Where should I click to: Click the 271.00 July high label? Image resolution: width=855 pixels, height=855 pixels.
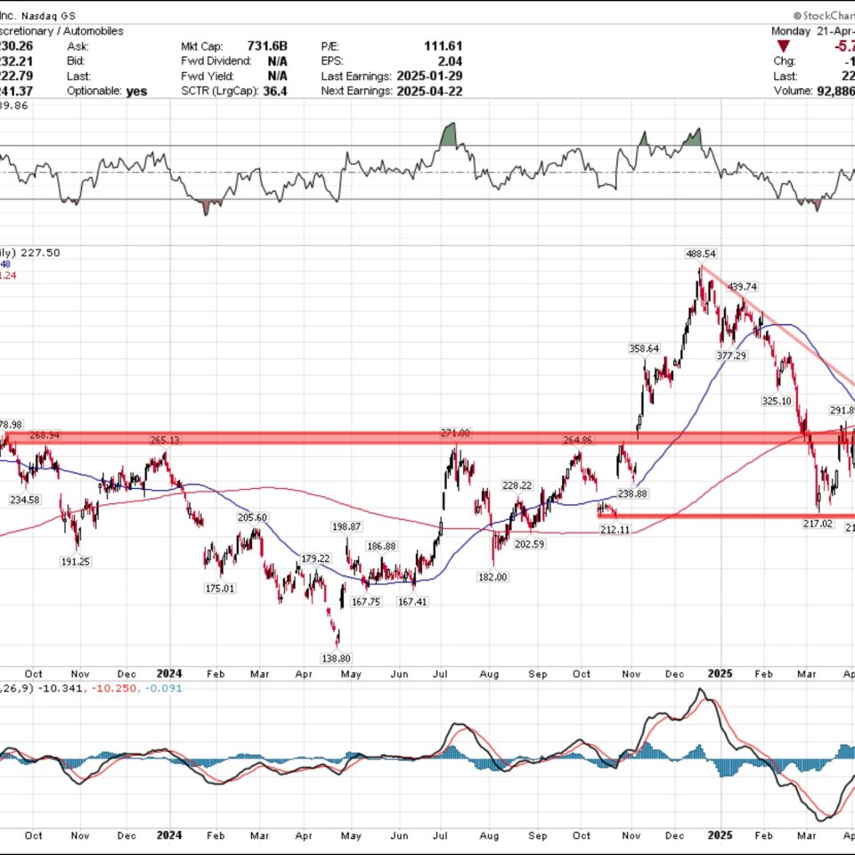pyautogui.click(x=454, y=433)
